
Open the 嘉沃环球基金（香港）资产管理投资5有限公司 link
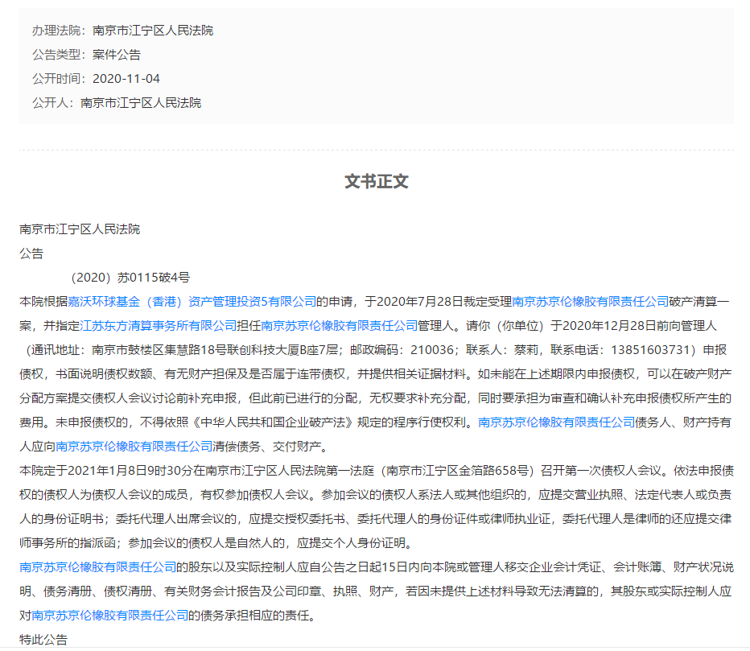coord(192,302)
